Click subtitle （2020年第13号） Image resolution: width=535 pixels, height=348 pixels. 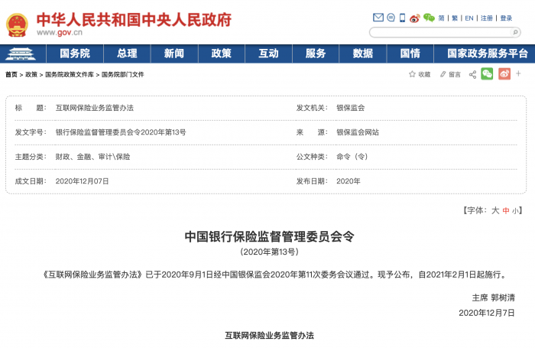(x=269, y=252)
